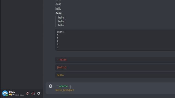Image resolution: width=175 pixels, height=98 pixels.
Task: Click the 'Well, at lea...' status text
Action: pyautogui.click(x=18, y=95)
